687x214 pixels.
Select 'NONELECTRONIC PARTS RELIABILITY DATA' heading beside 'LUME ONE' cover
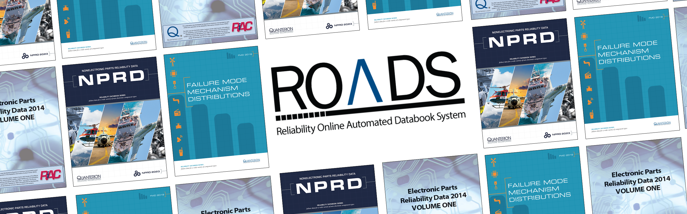click(x=110, y=68)
